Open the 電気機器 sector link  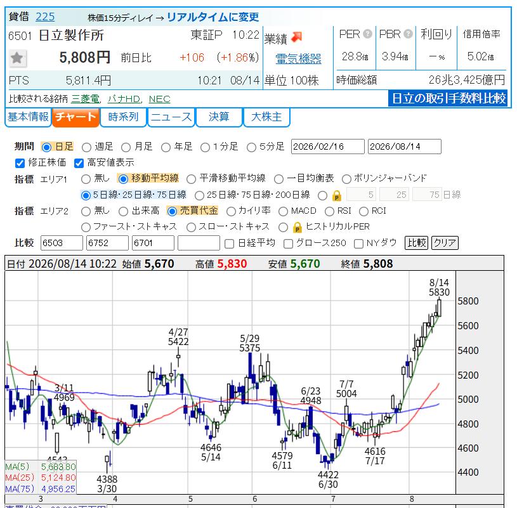click(298, 59)
